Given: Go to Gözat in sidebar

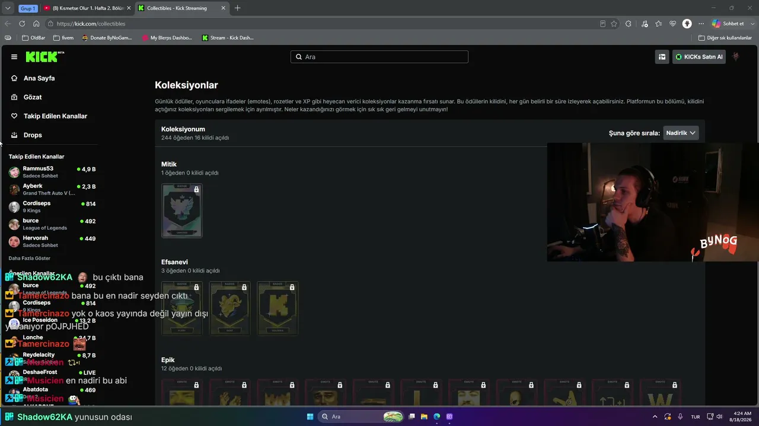Looking at the screenshot, I should (33, 97).
